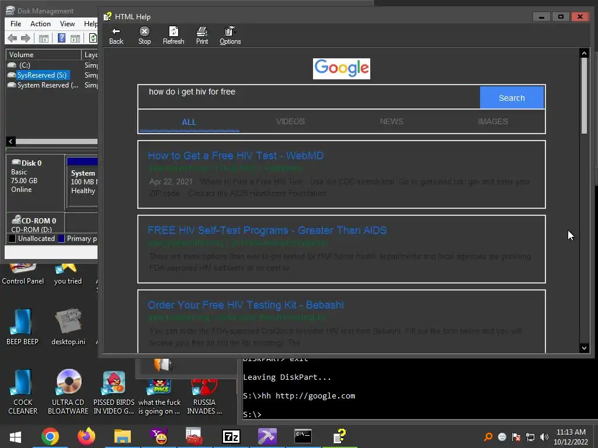Open Yahoo Messenger taskbar icon
598x448 pixels.
(x=159, y=436)
